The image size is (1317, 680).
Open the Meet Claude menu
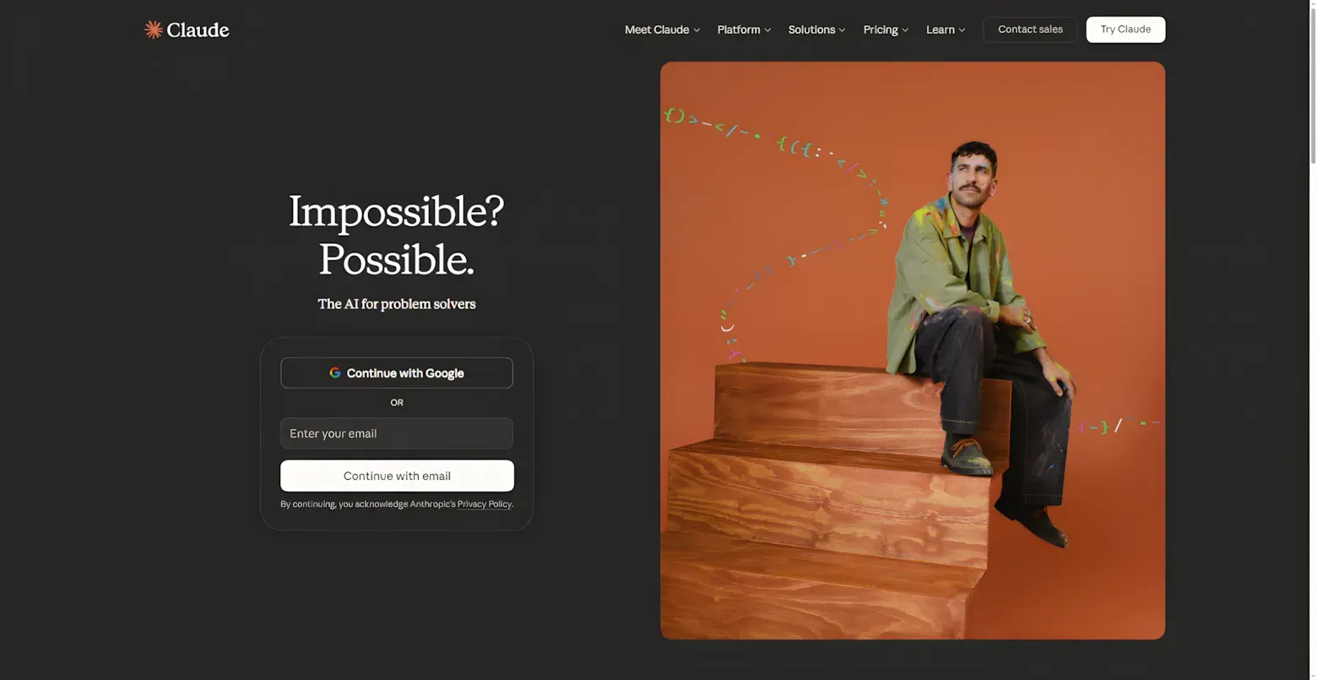(x=663, y=30)
